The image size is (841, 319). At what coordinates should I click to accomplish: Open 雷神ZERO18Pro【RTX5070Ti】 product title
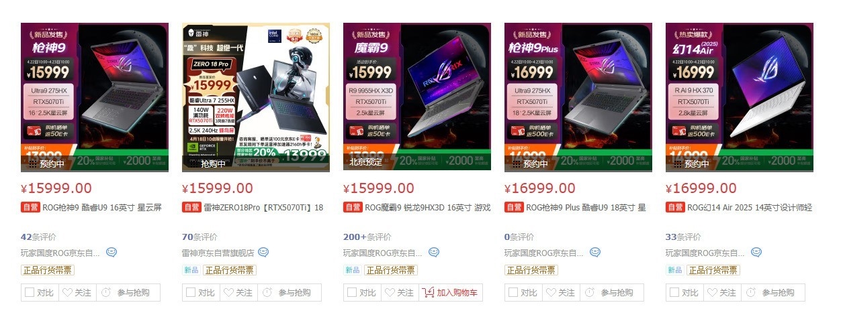click(x=263, y=208)
